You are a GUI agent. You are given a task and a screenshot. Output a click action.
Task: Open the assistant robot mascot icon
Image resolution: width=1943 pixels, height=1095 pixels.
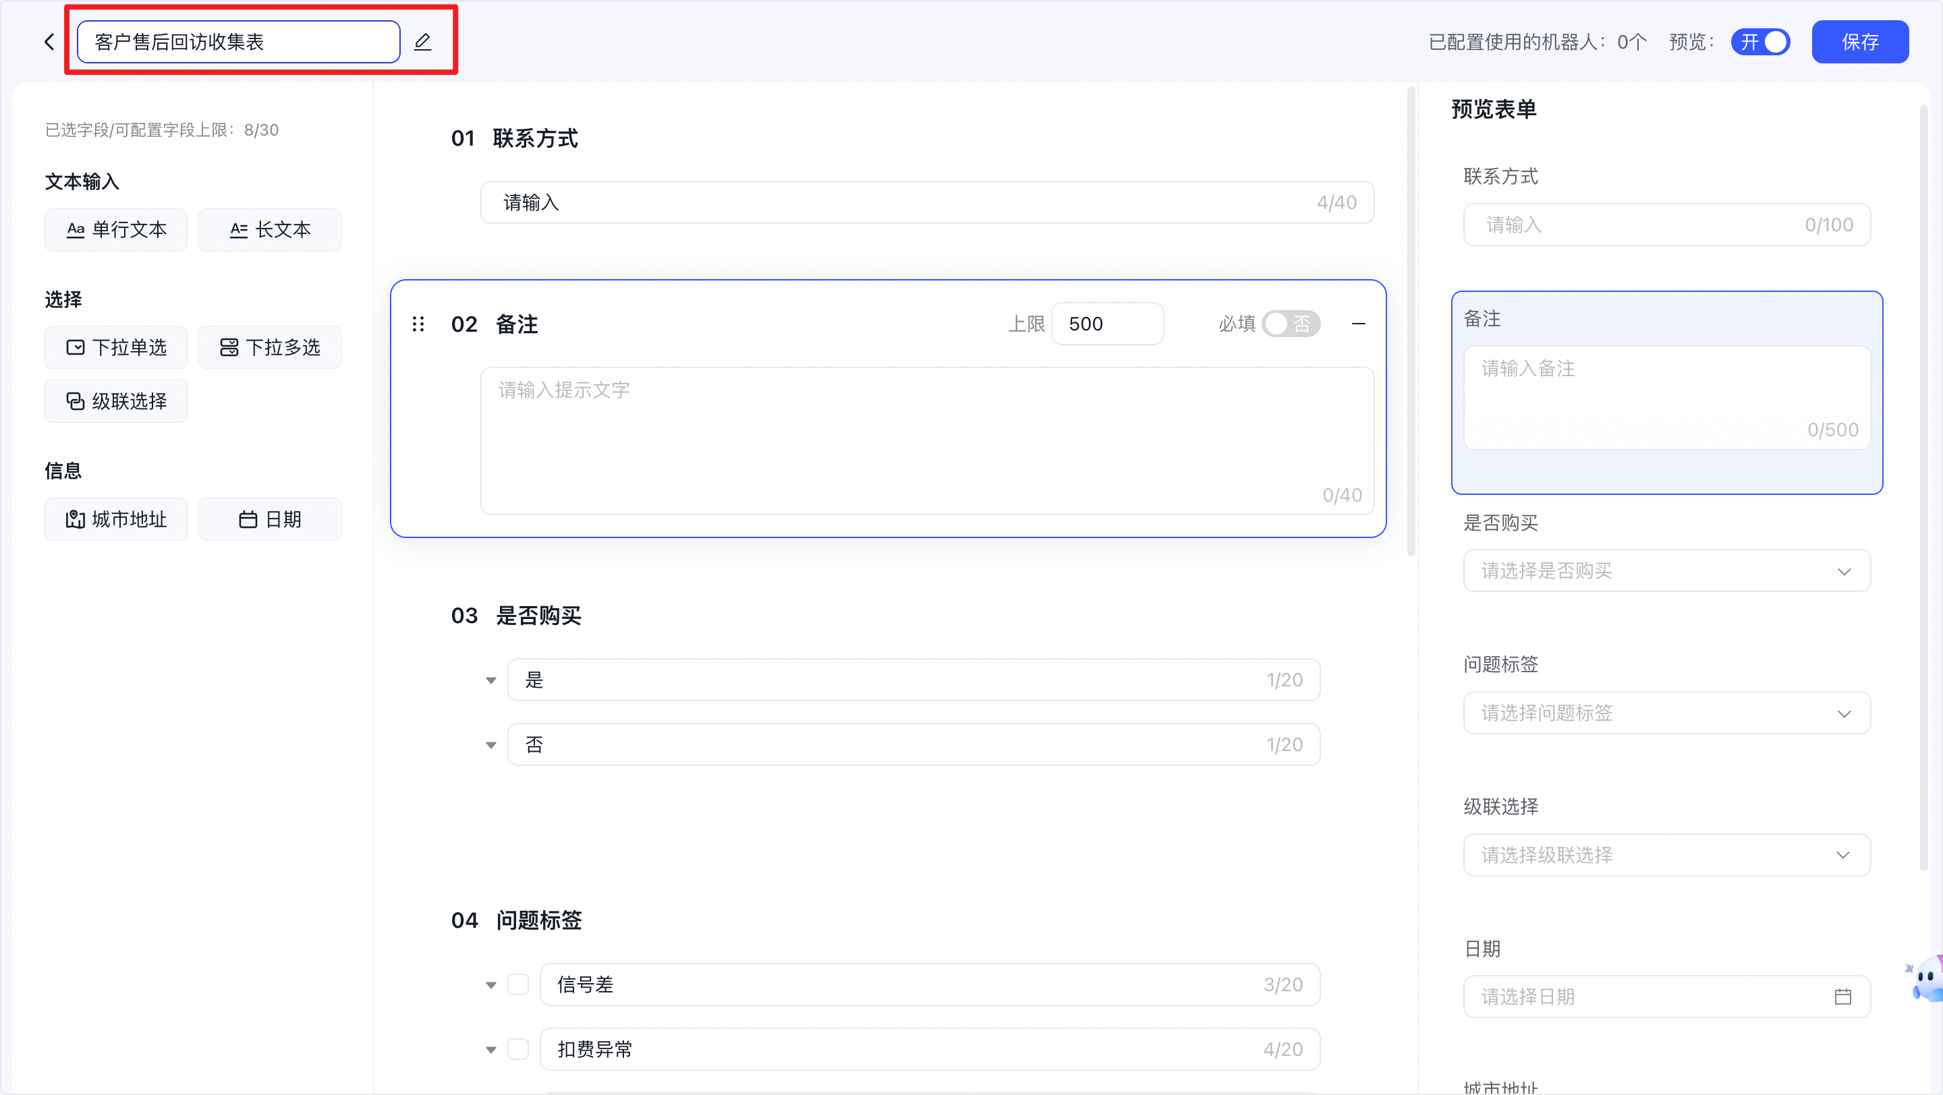click(x=1926, y=978)
